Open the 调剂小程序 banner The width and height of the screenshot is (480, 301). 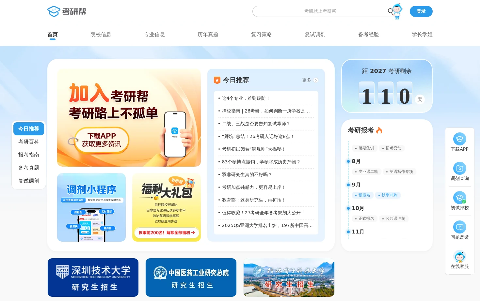tap(91, 207)
